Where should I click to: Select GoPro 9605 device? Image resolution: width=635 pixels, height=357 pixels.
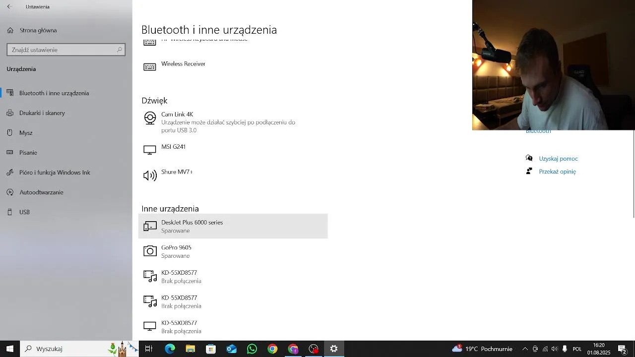(233, 251)
